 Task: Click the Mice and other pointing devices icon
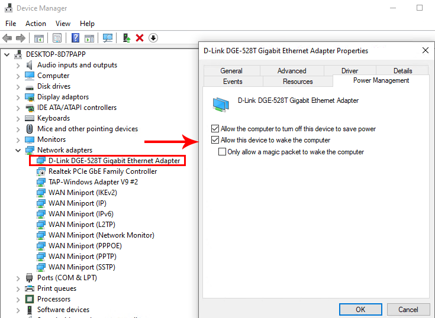tap(30, 129)
